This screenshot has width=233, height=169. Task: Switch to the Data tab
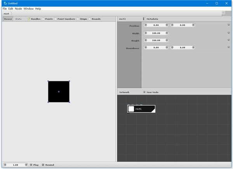[x=18, y=19]
